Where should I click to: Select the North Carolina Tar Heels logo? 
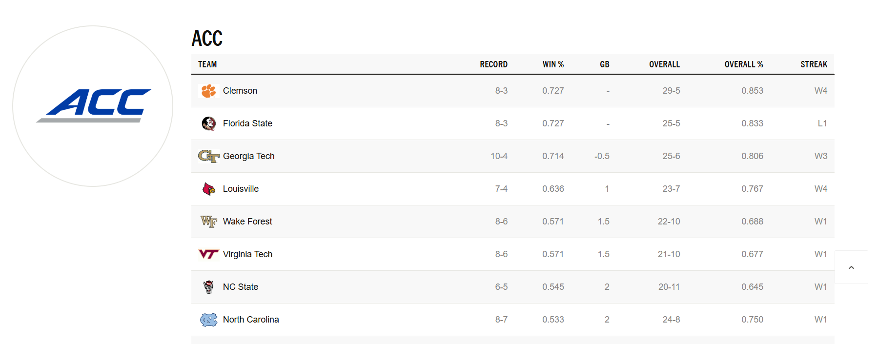click(x=209, y=319)
